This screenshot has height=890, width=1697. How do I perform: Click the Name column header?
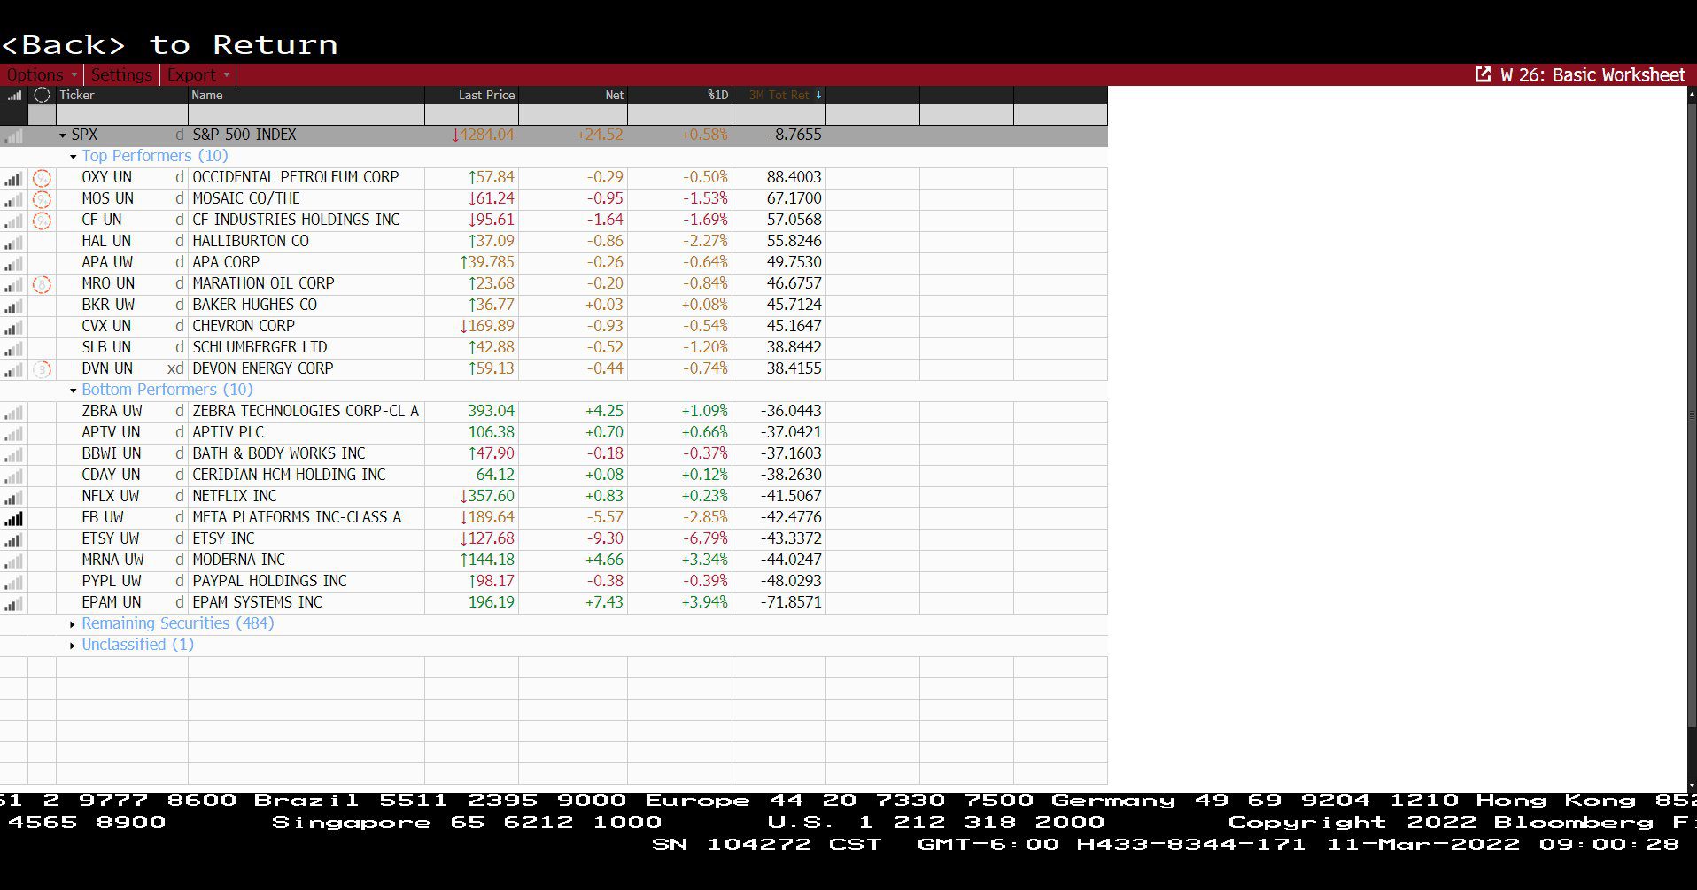point(306,95)
